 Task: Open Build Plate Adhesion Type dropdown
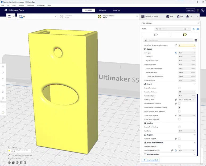(187, 150)
